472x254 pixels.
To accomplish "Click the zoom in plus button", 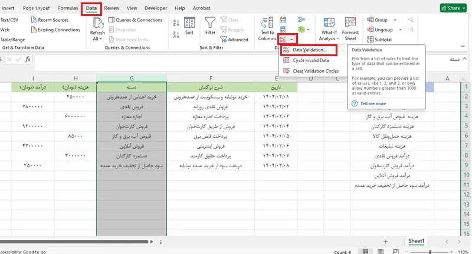I will pos(451,252).
